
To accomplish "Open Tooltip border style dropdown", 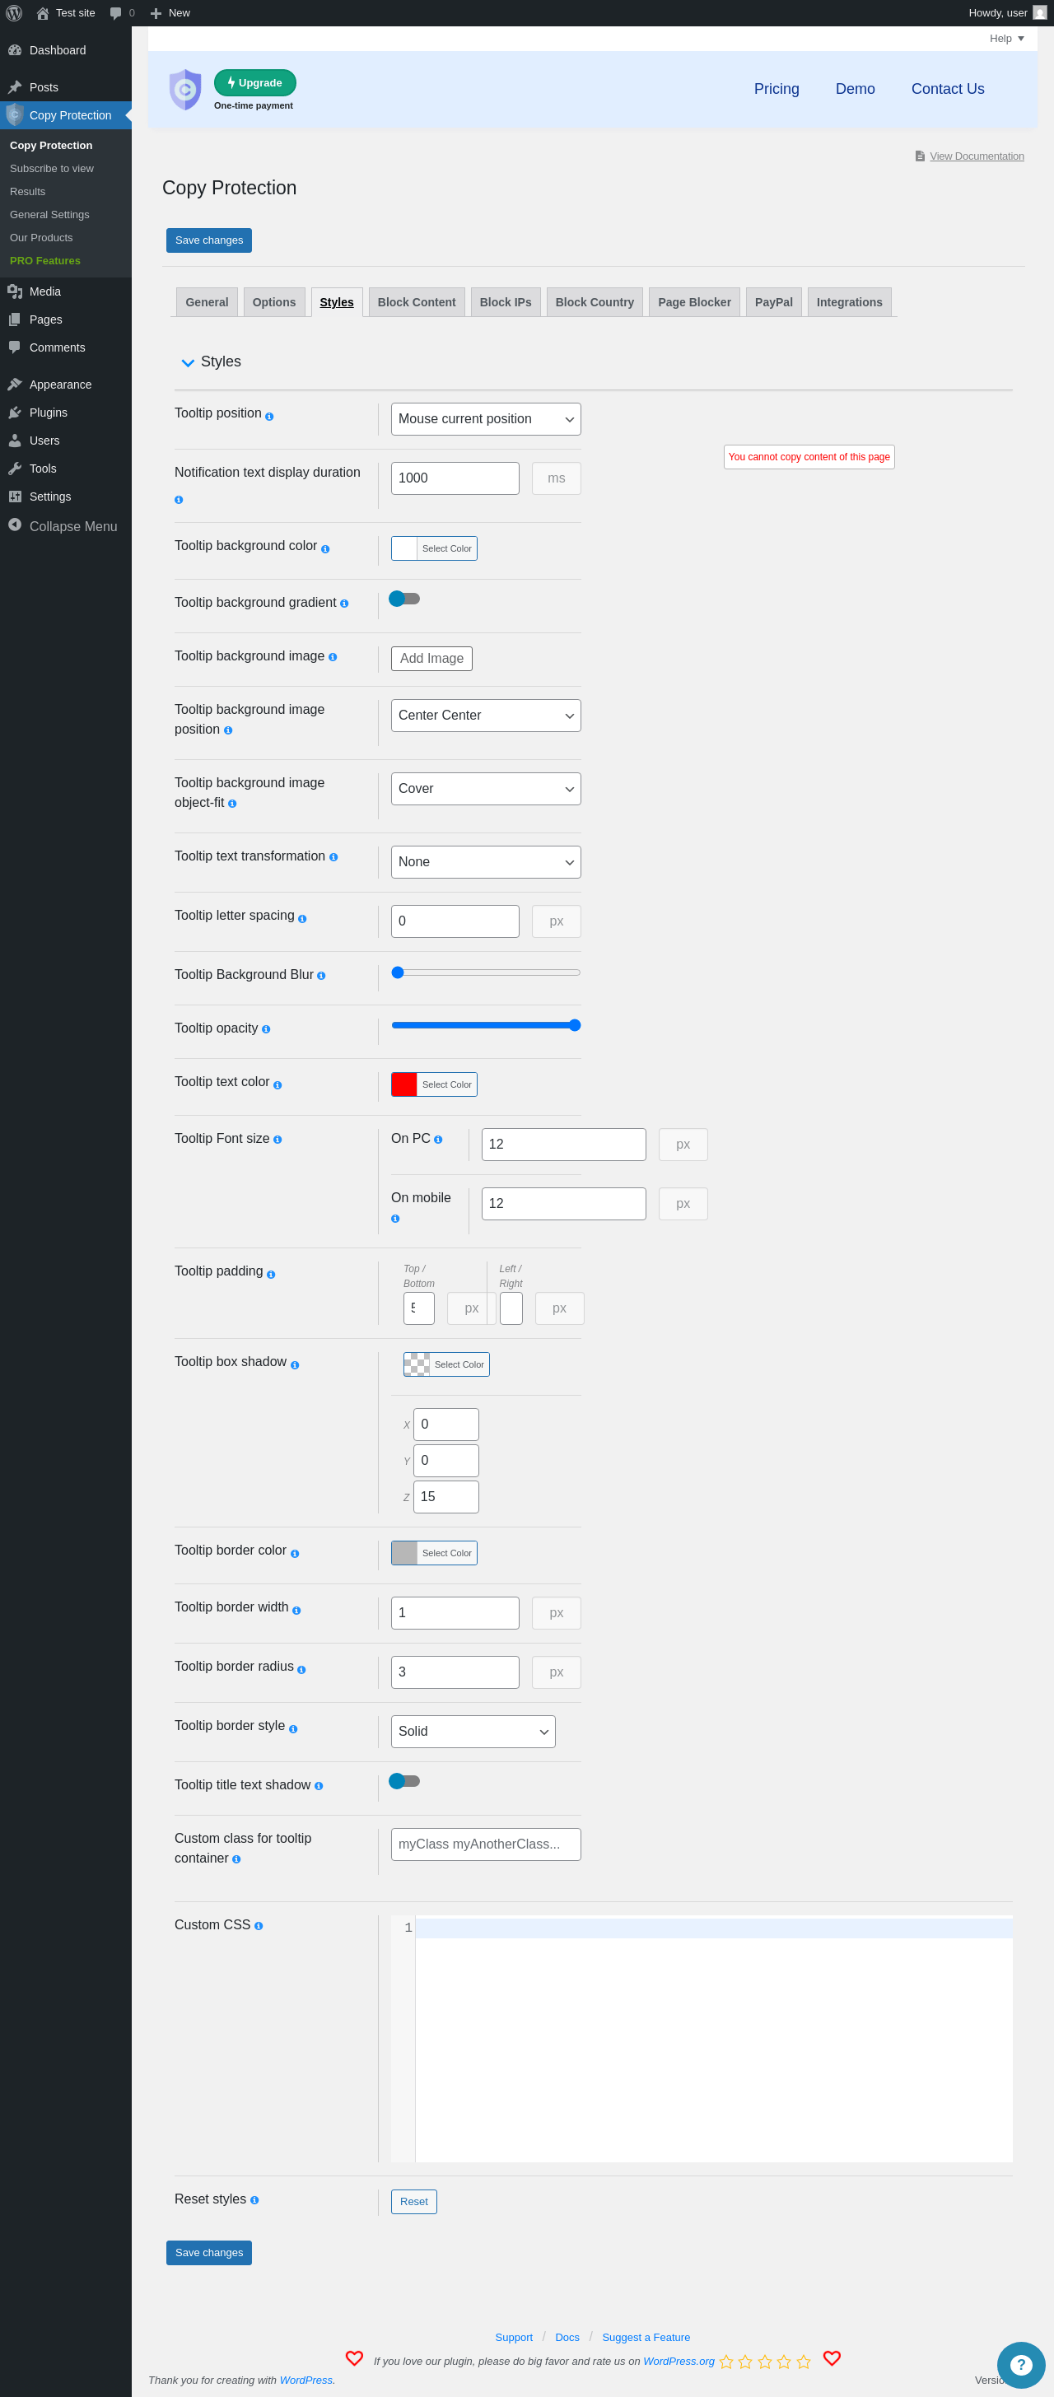I will click(x=473, y=1732).
